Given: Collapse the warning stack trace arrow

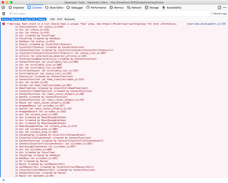Looking at the screenshot, I should pyautogui.click(x=8, y=24).
